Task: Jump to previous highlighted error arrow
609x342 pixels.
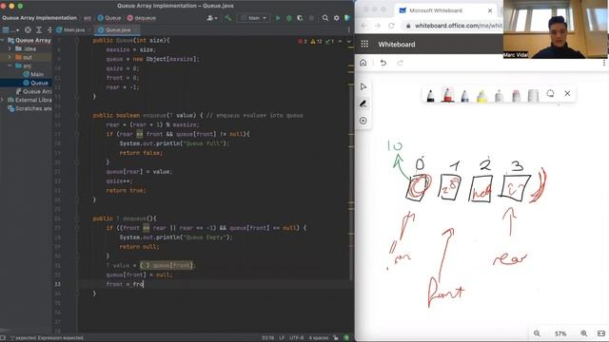Action: [x=340, y=41]
